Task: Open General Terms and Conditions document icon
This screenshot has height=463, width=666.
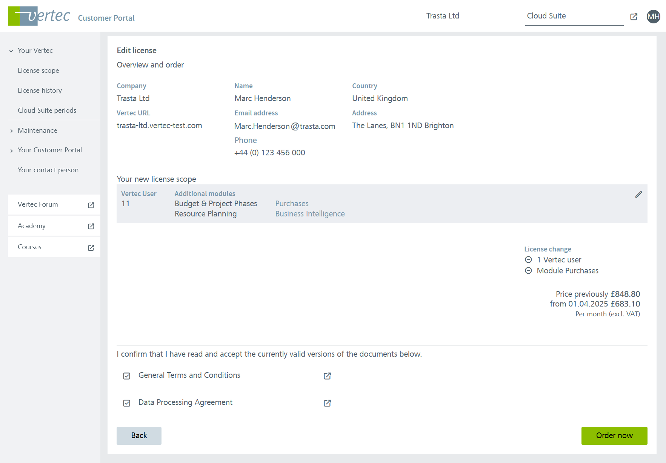Action: click(x=327, y=376)
